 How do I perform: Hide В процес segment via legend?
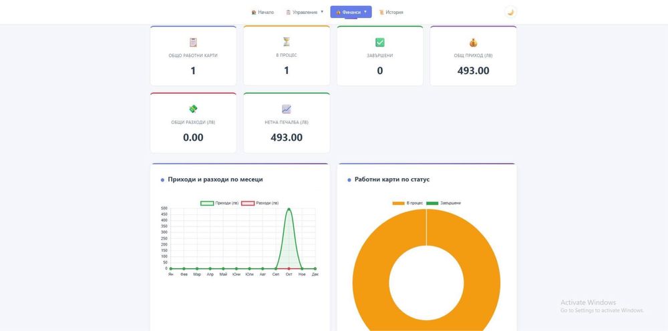(x=407, y=203)
